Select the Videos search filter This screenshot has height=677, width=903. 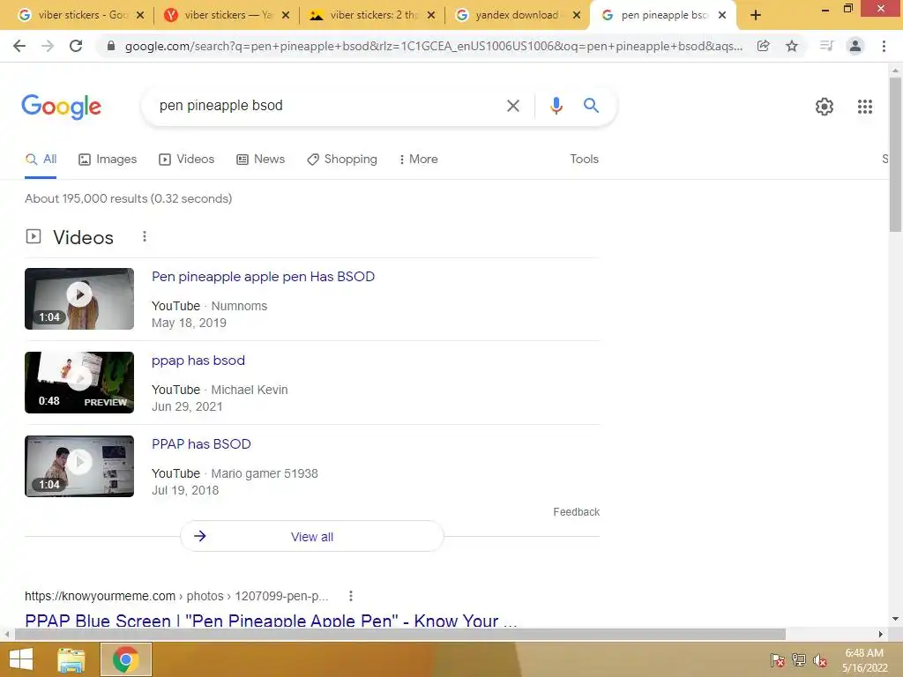coord(187,160)
